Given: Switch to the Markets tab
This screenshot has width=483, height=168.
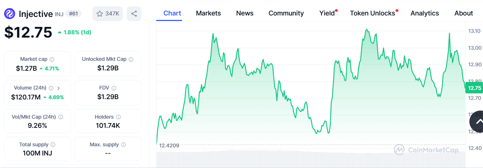Looking at the screenshot, I should pos(208,13).
